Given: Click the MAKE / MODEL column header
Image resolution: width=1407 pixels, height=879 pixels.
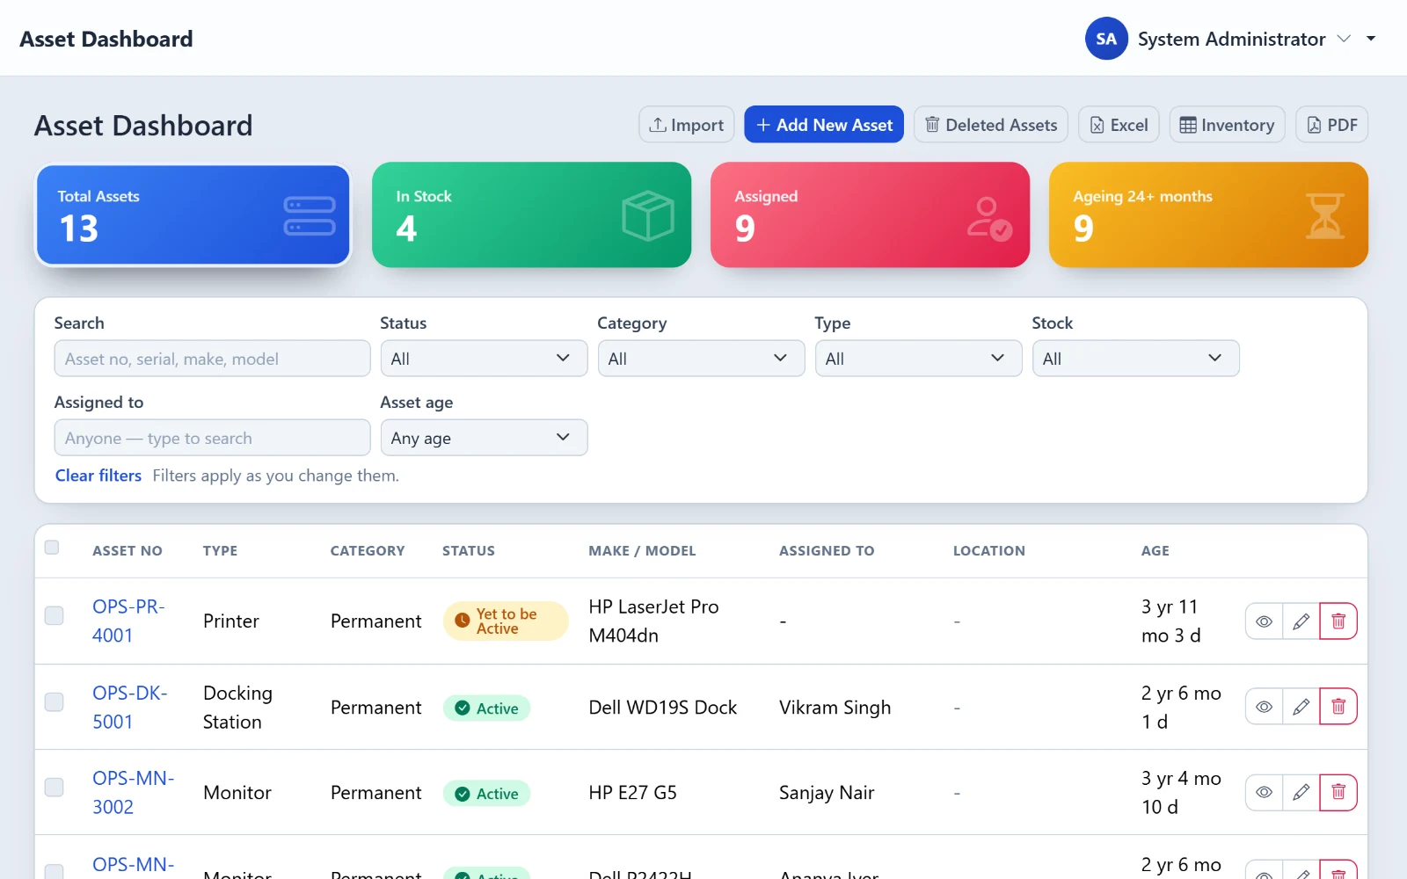Looking at the screenshot, I should pyautogui.click(x=642, y=550).
